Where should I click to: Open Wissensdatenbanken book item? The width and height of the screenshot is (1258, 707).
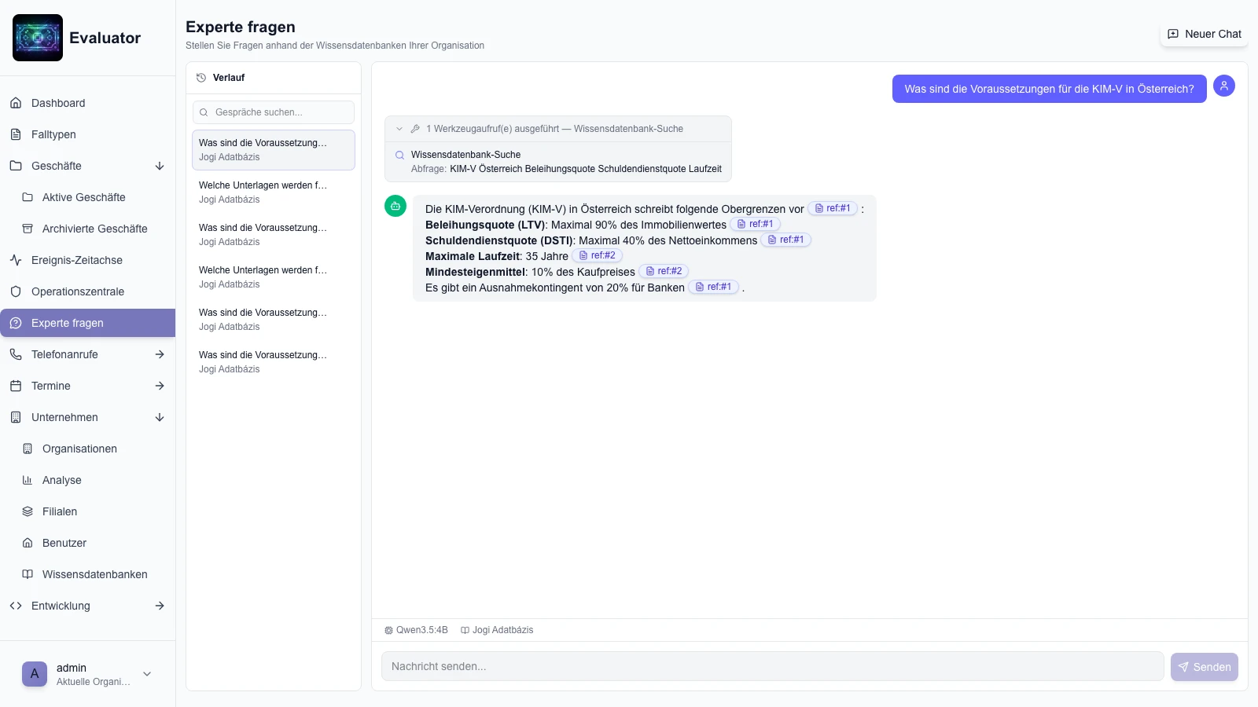(94, 574)
